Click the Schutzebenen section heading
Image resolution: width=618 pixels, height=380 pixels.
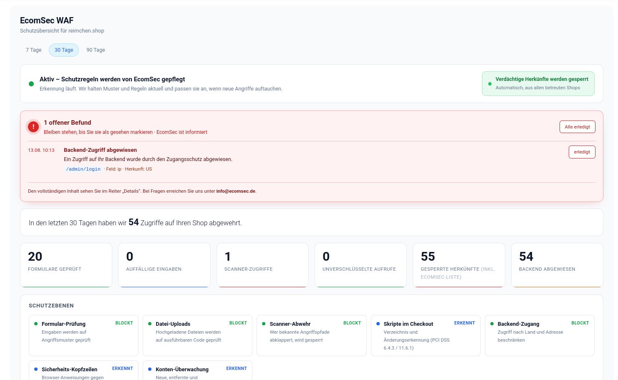51,306
